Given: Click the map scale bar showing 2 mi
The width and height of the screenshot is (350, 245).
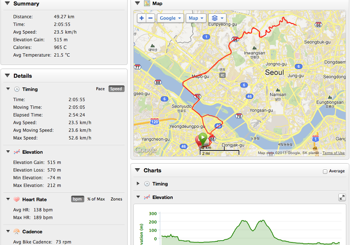Looking at the screenshot, I should coord(219,153).
